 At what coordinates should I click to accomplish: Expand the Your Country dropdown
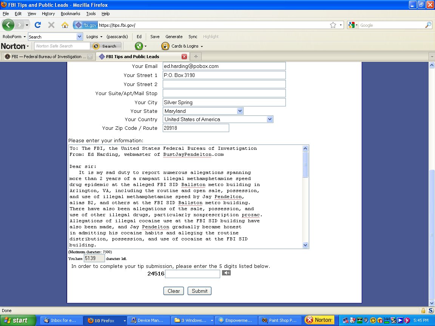270,119
